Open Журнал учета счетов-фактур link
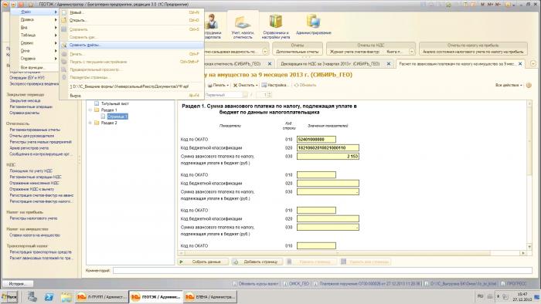 (354, 52)
